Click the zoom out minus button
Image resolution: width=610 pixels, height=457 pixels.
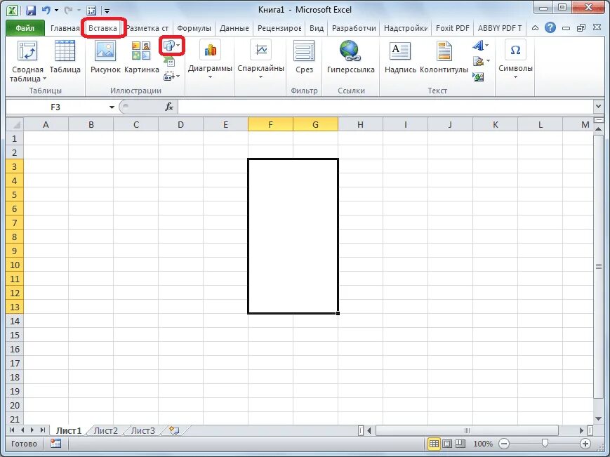pyautogui.click(x=504, y=444)
